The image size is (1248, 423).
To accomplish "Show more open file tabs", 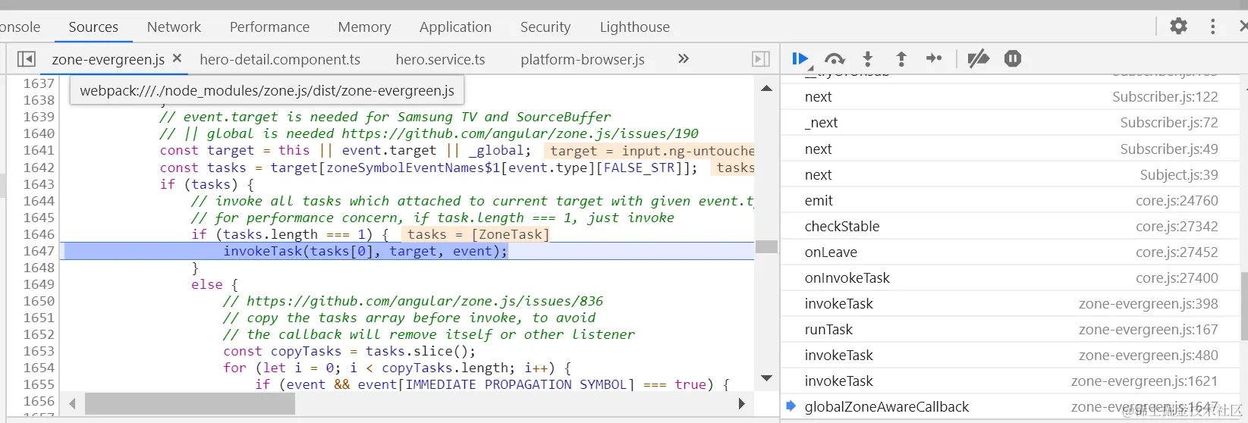I will (x=684, y=59).
